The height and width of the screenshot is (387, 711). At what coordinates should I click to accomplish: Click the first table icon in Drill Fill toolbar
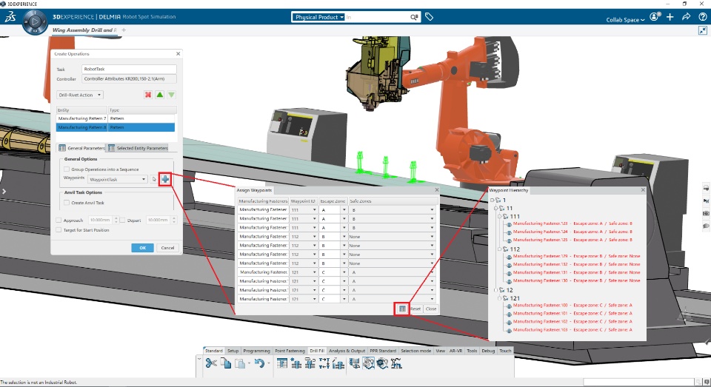pos(282,363)
